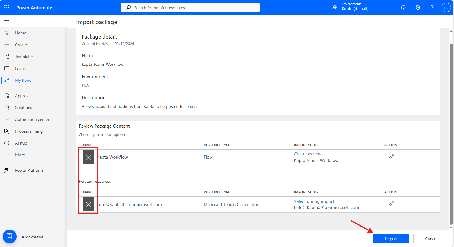Open the help question mark icon

(x=432, y=7)
